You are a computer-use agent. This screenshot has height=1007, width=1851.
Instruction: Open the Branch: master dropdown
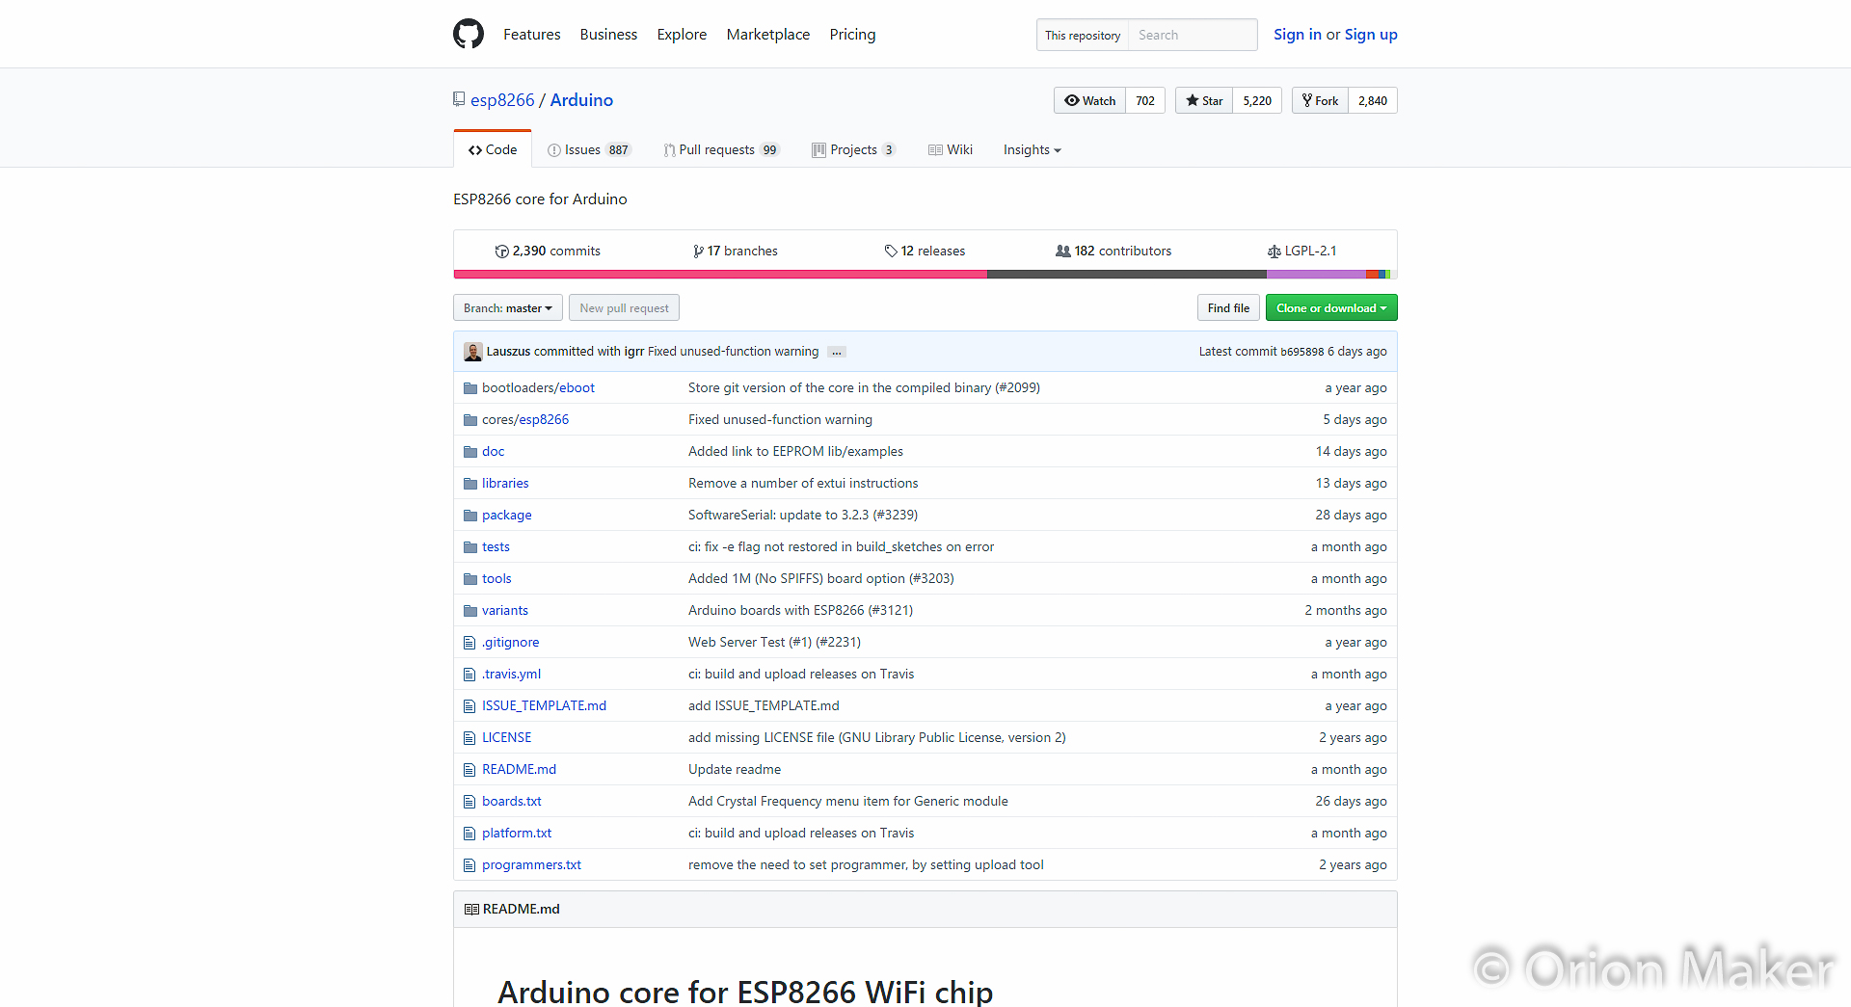click(508, 308)
